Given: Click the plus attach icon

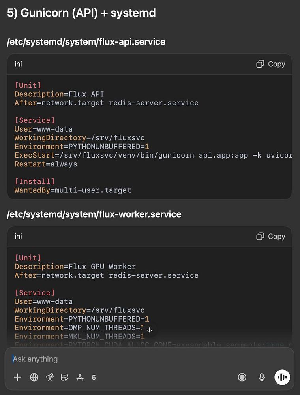Looking at the screenshot, I should [17, 377].
